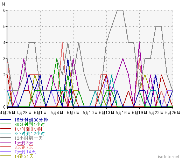Click the gray legend line for 12小时到一天
Image resolution: width=182 pixels, height=160 pixels.
coord(6,138)
